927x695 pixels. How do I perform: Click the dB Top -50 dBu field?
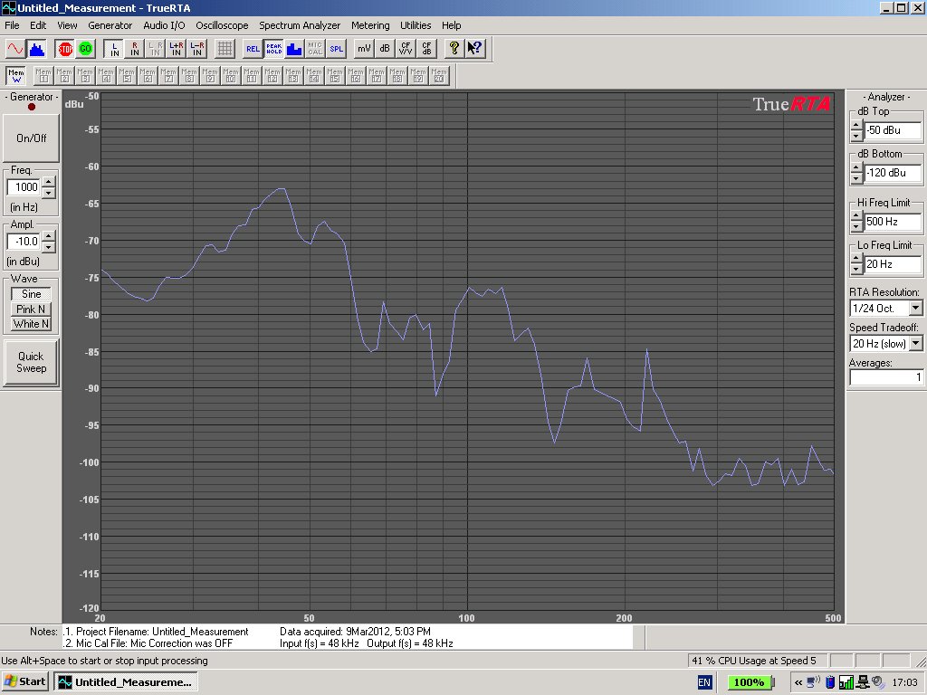pos(893,130)
